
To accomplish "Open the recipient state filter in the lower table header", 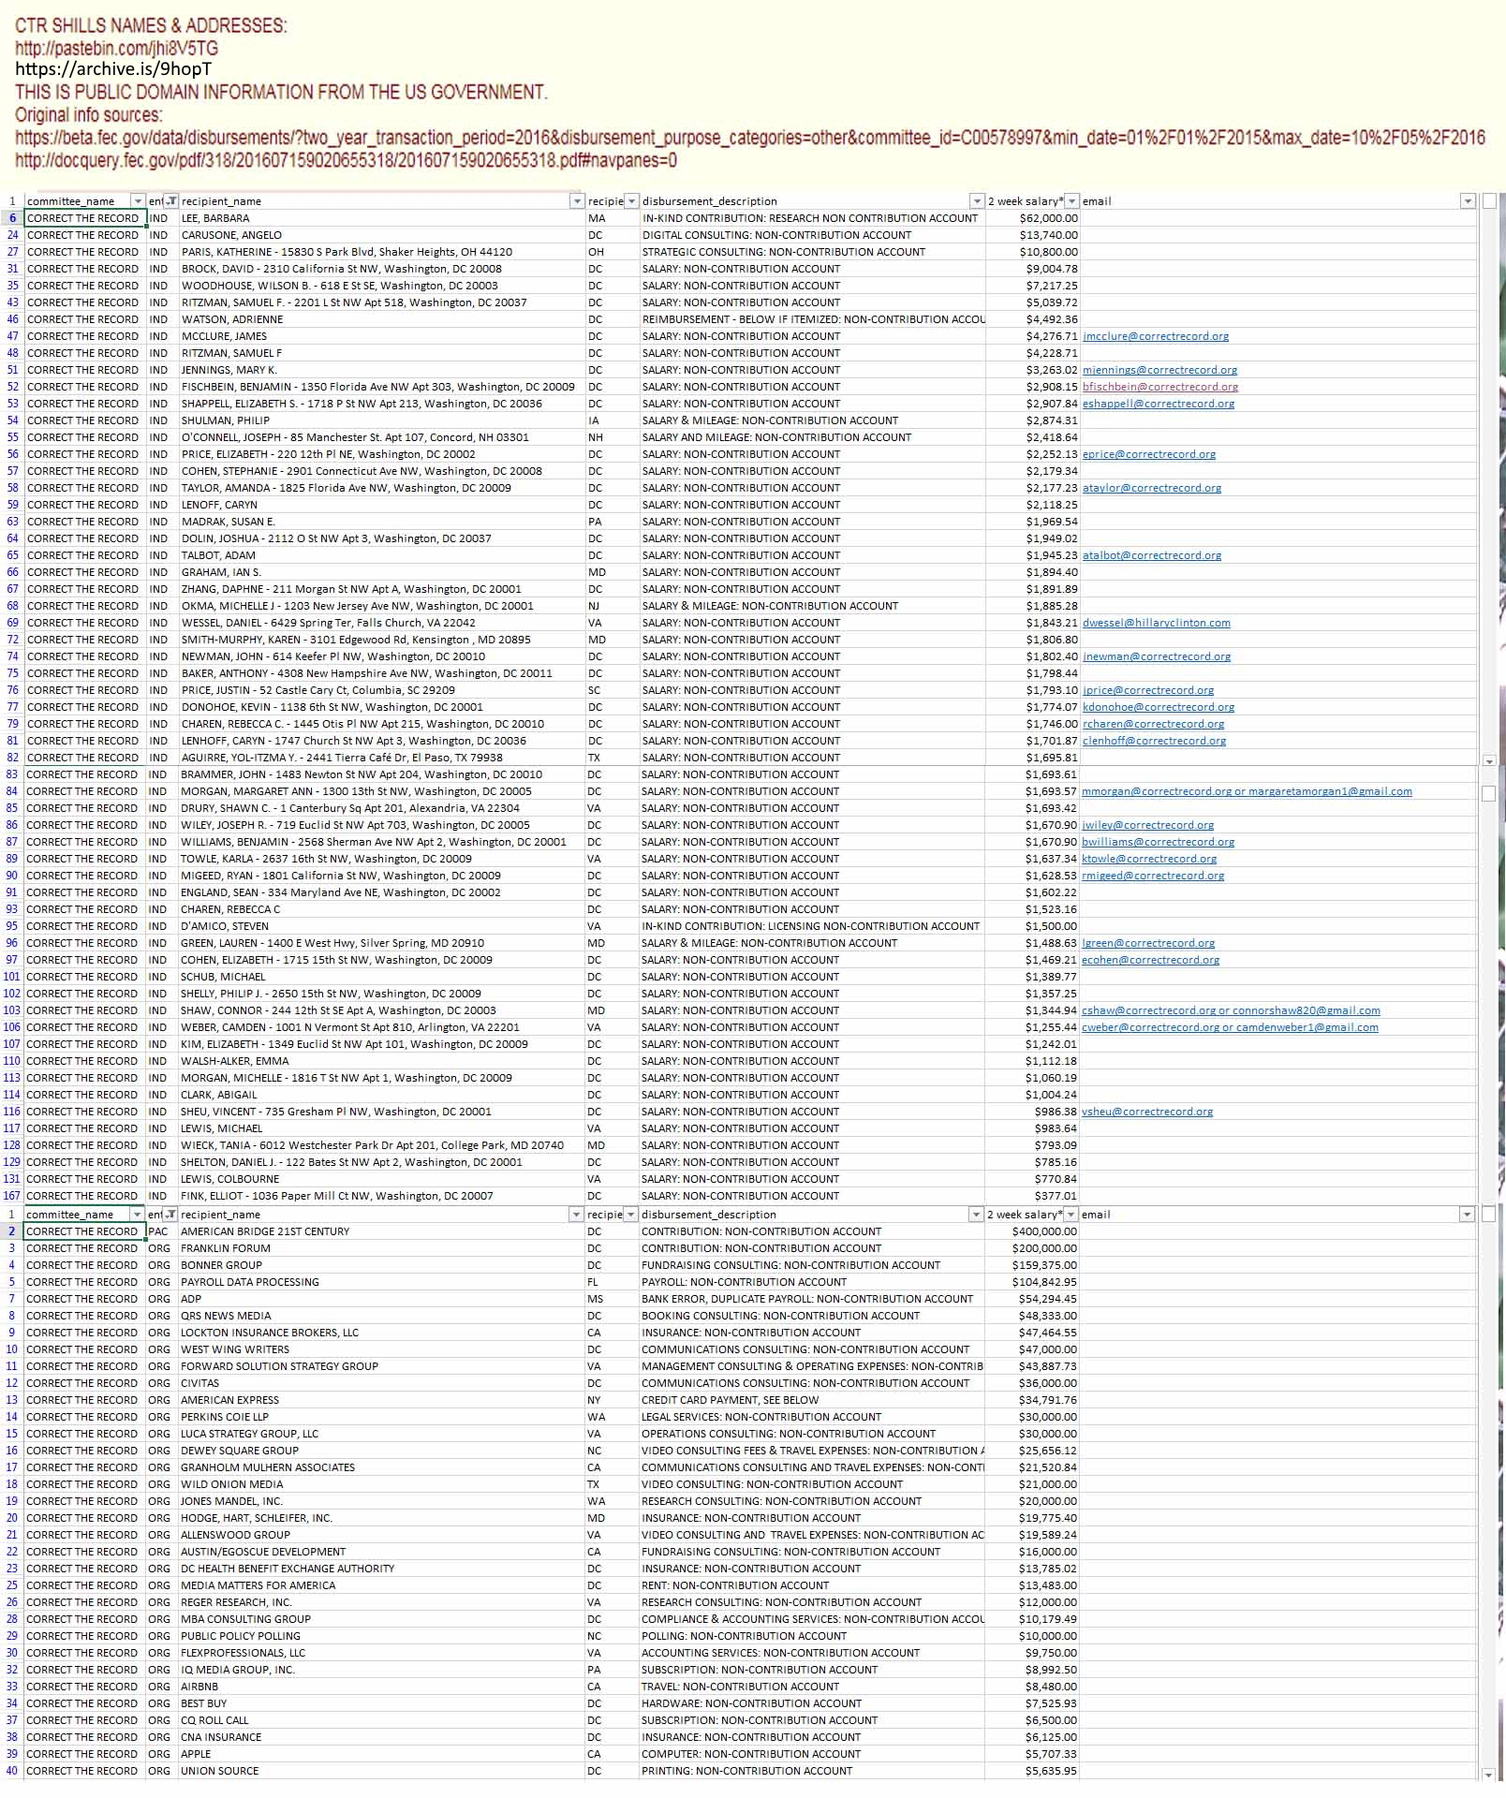I will 631,1215.
